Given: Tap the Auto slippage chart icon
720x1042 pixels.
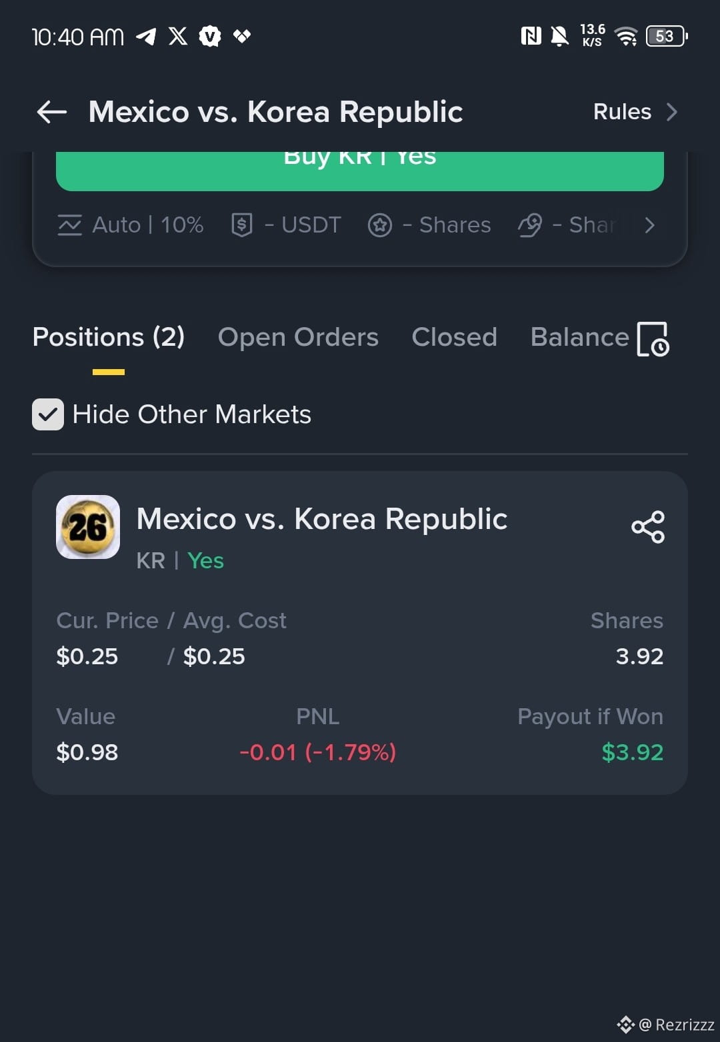Looking at the screenshot, I should (69, 225).
